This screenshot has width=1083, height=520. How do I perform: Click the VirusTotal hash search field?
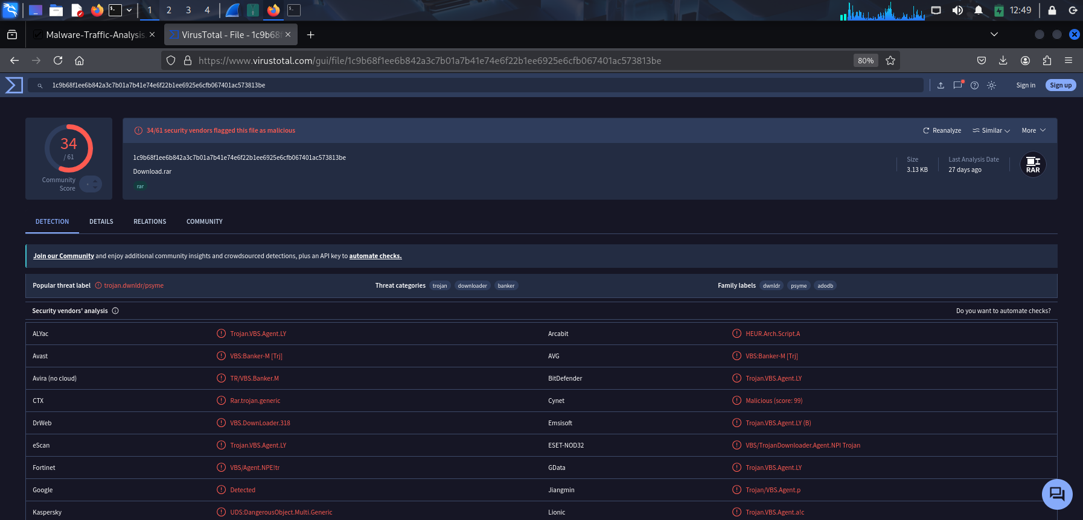click(476, 86)
